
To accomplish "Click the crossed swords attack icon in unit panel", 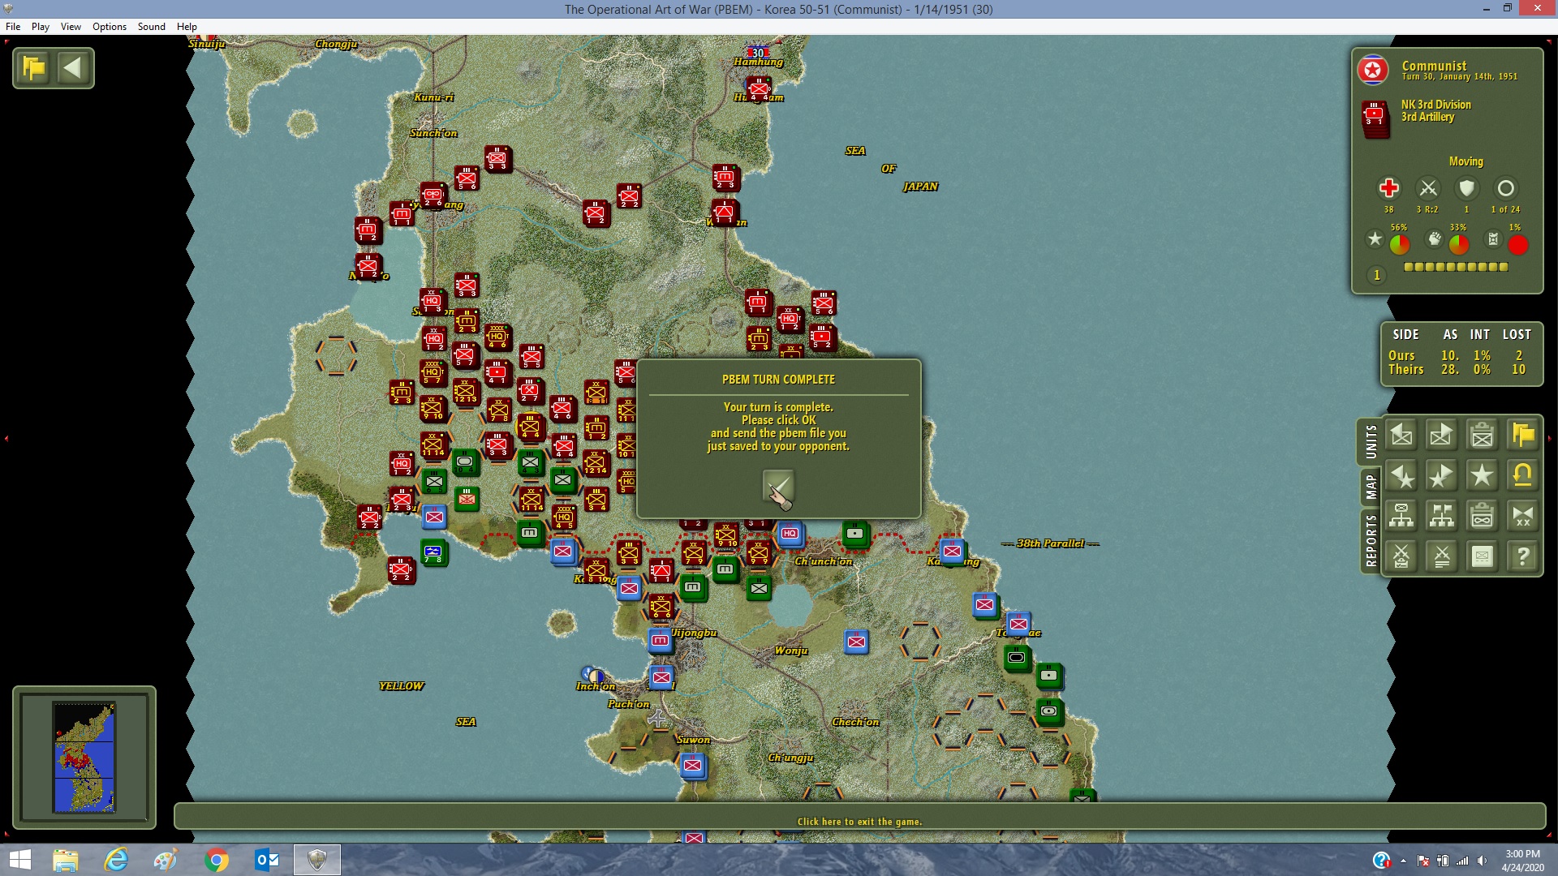I will pos(1428,188).
